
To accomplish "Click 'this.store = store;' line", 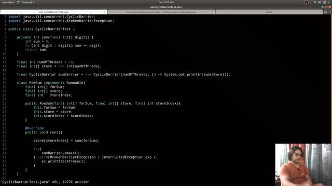I will coord(53,112).
